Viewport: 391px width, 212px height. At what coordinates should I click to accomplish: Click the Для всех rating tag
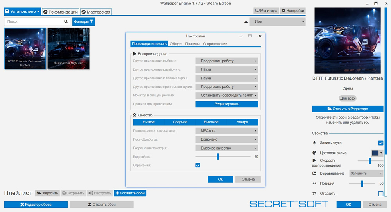(x=348, y=98)
